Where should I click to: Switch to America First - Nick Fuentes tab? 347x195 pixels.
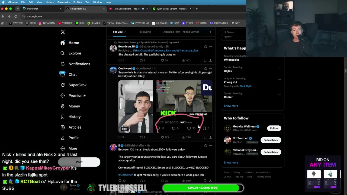tap(181, 32)
